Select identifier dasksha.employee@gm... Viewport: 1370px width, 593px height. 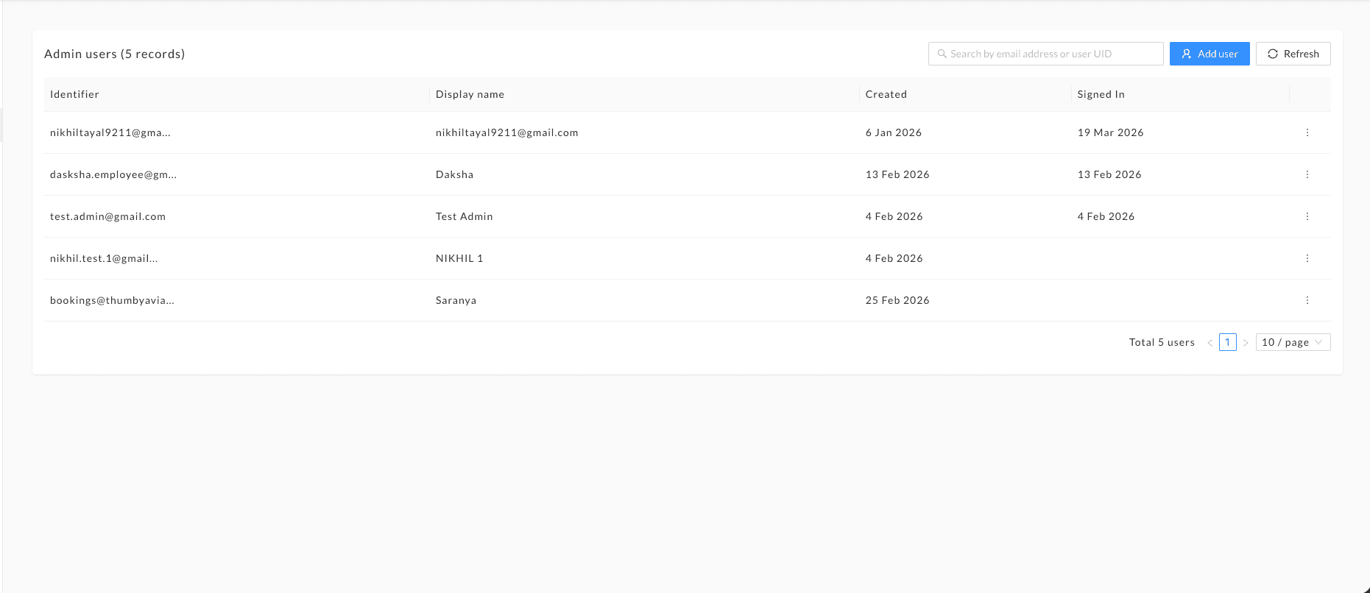click(x=113, y=174)
